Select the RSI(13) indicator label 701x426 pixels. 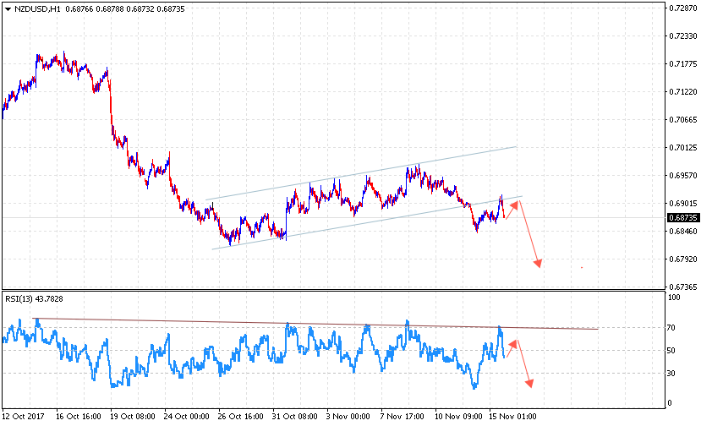point(22,298)
